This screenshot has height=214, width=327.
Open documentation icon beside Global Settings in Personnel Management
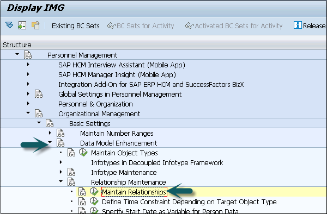click(39, 94)
